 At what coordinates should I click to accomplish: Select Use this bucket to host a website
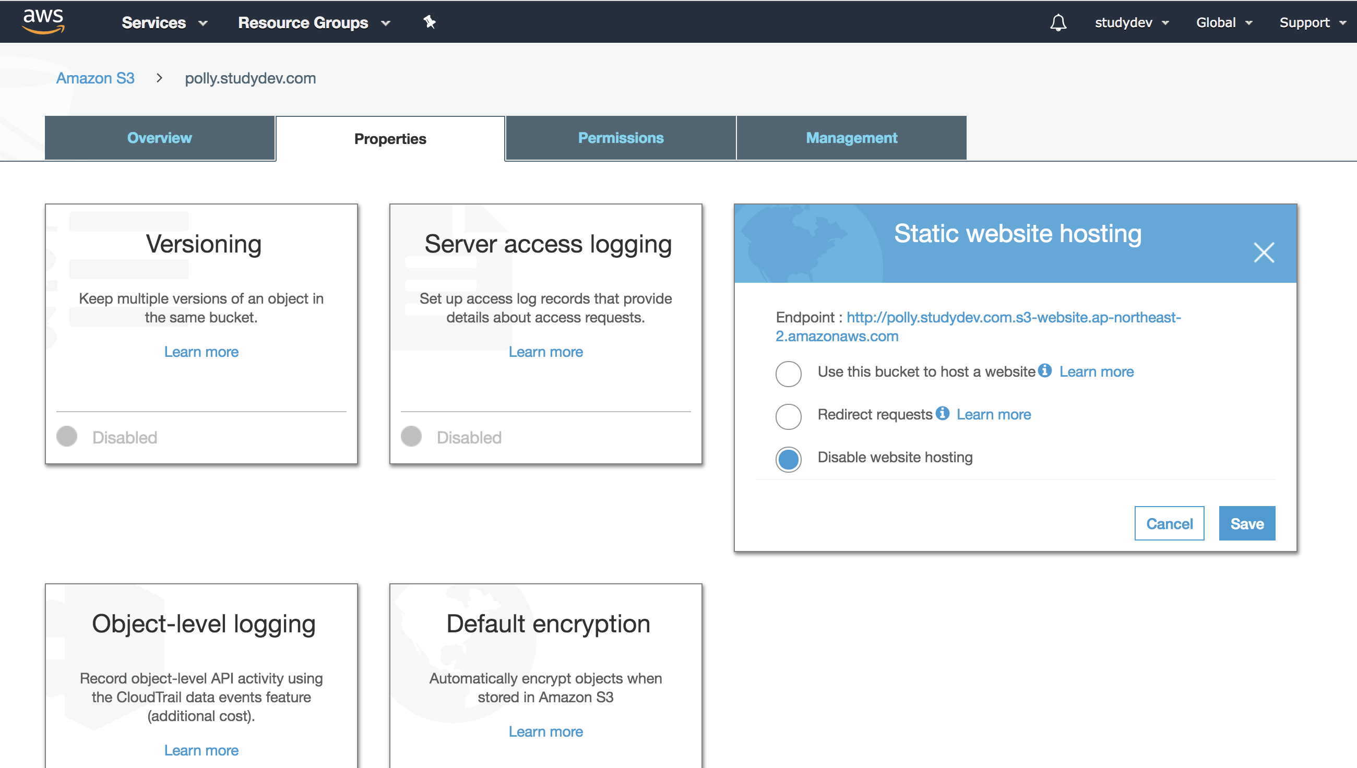pos(788,374)
